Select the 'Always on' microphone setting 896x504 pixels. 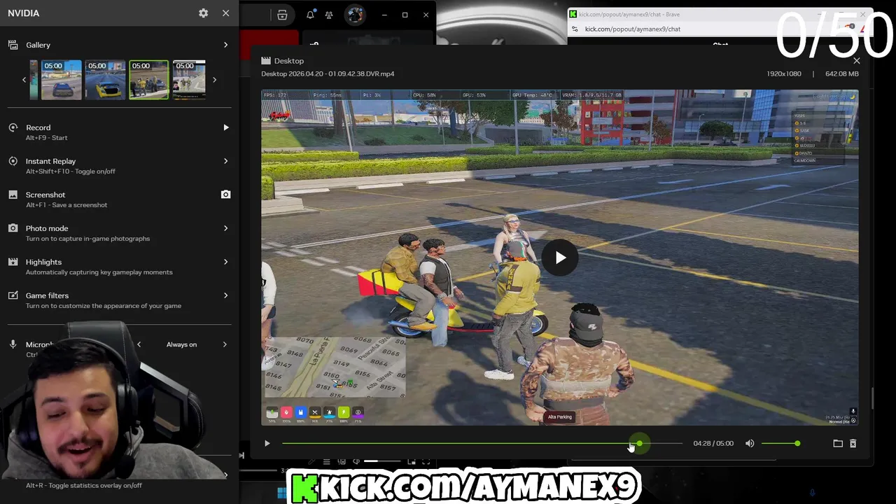coord(181,344)
